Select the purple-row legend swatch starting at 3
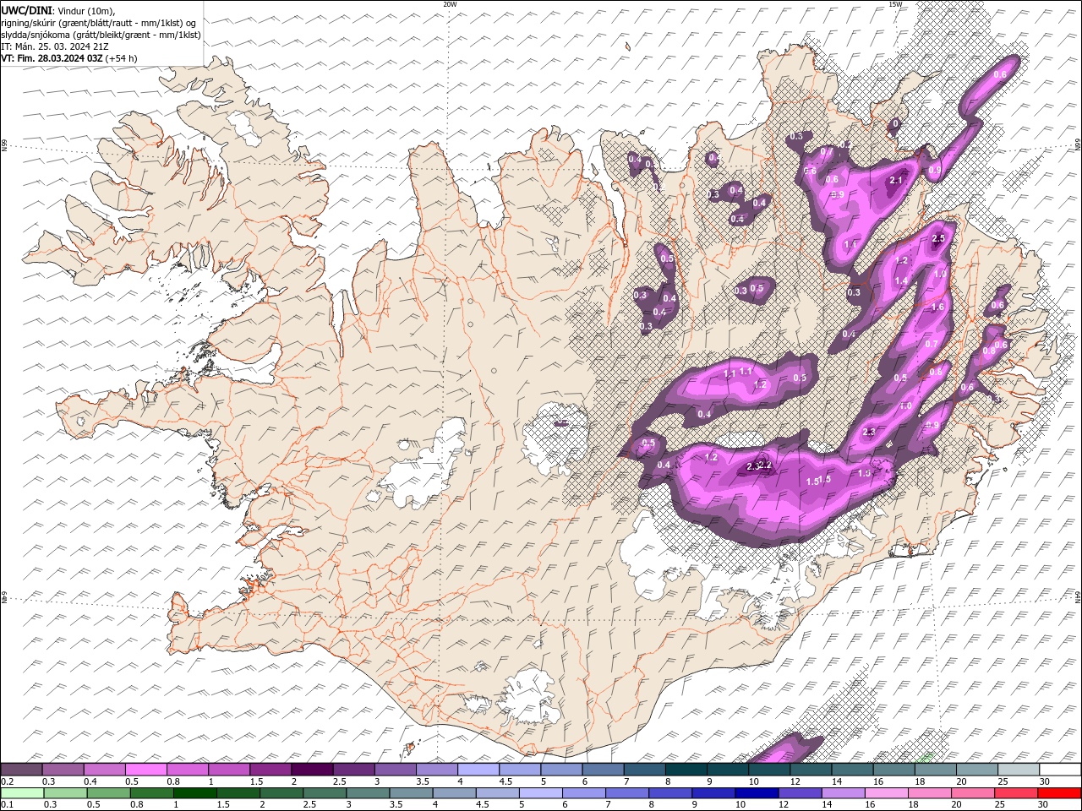 [x=395, y=770]
